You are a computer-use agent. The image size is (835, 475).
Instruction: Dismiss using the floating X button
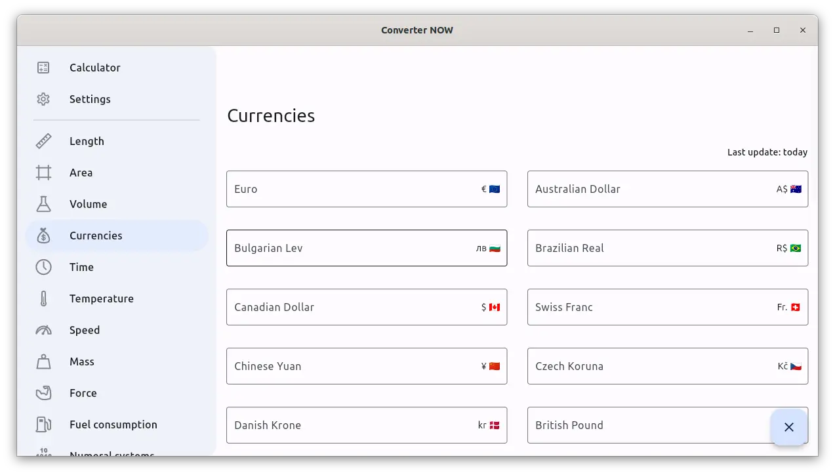pos(788,427)
